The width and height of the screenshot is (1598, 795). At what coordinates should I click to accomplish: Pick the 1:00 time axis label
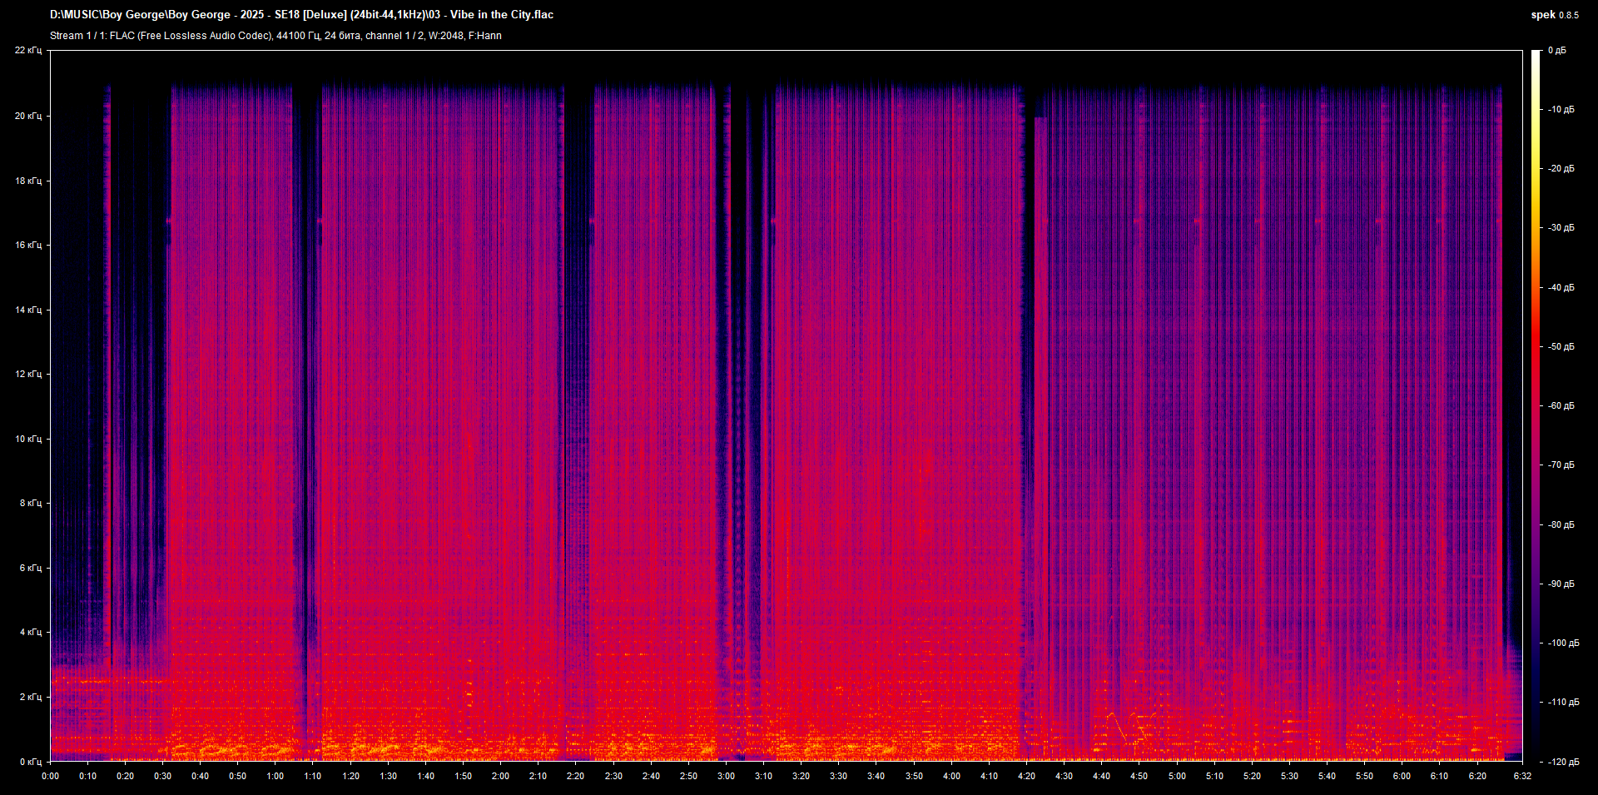(275, 777)
